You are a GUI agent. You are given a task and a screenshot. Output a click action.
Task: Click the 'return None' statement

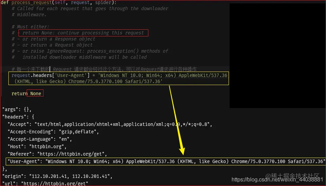click(x=26, y=94)
